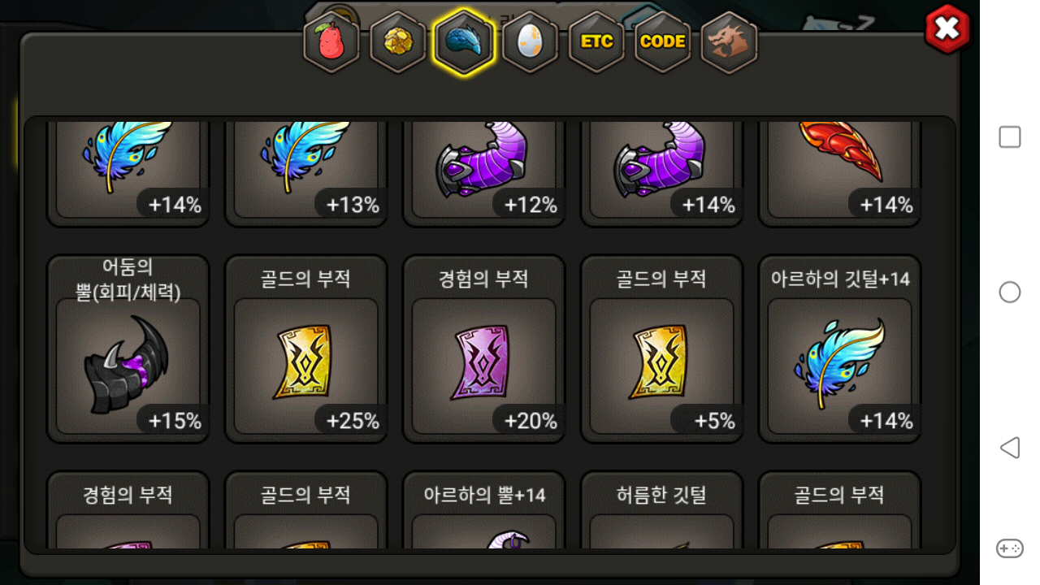1040x585 pixels.
Task: Select the black horn item with +15%
Action: point(128,349)
